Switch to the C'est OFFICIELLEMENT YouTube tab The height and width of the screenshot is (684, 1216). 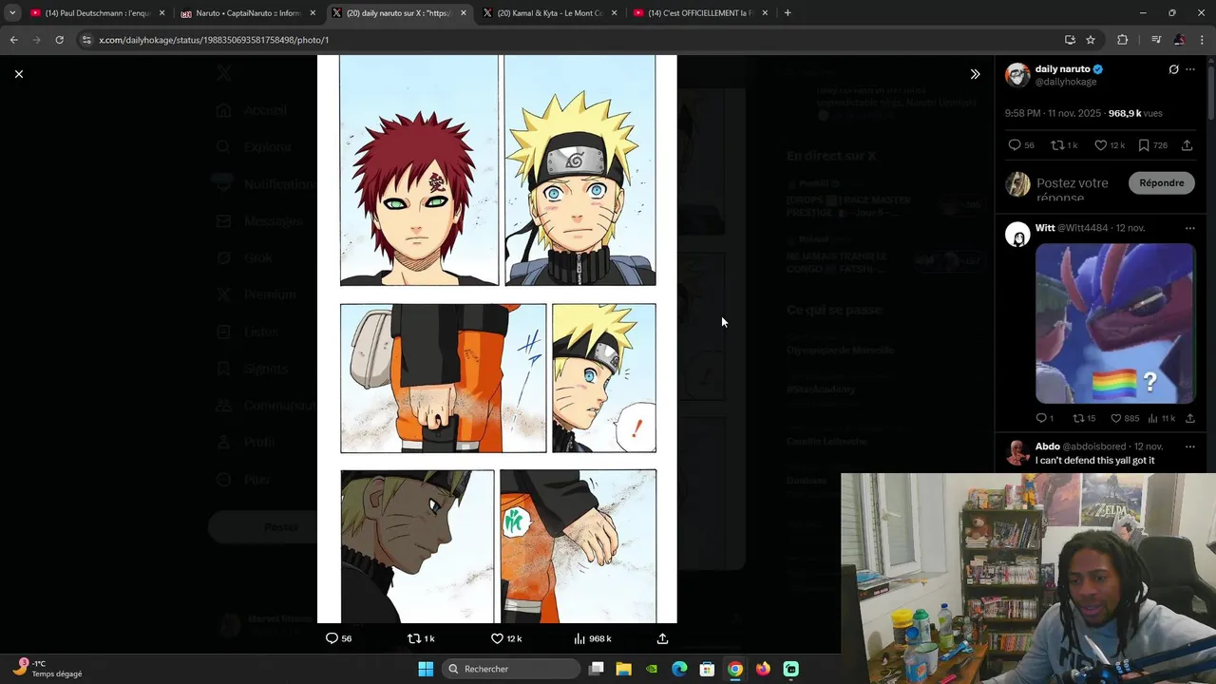(700, 13)
